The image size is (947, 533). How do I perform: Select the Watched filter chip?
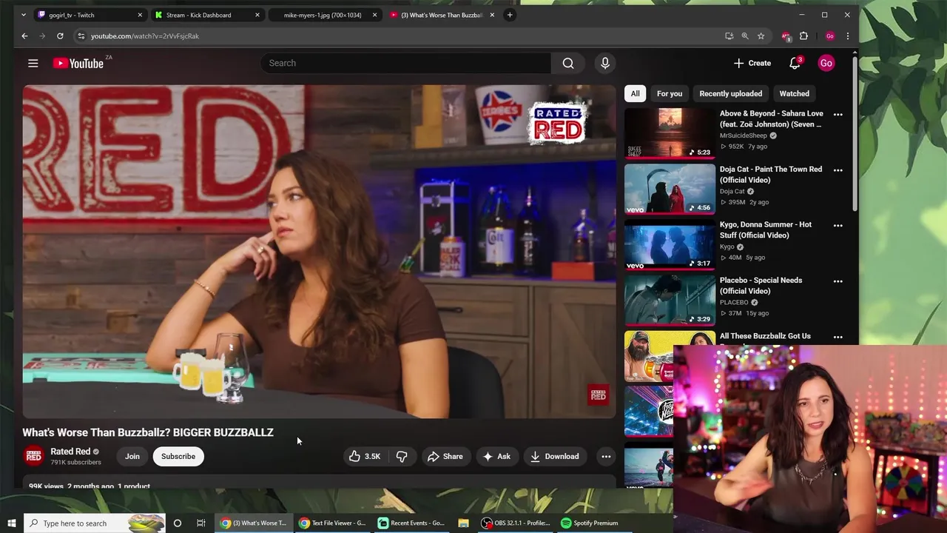(794, 93)
